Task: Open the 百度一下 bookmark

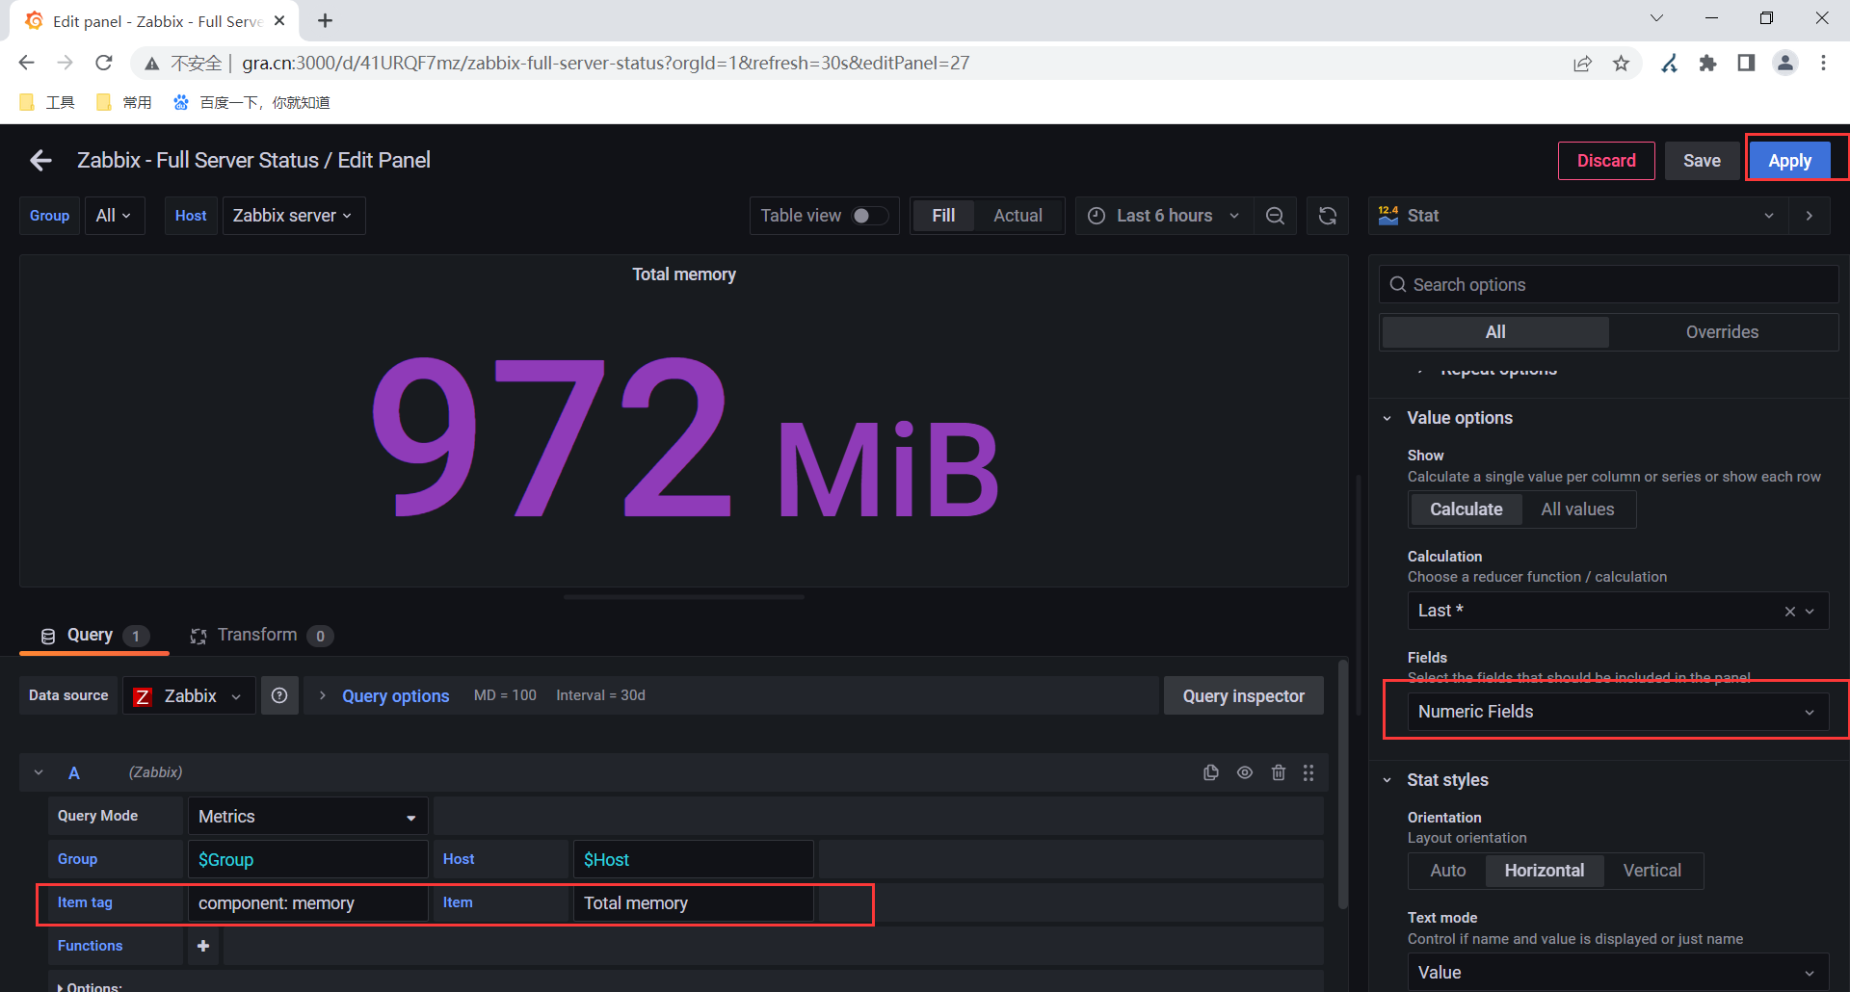Action: [x=251, y=102]
